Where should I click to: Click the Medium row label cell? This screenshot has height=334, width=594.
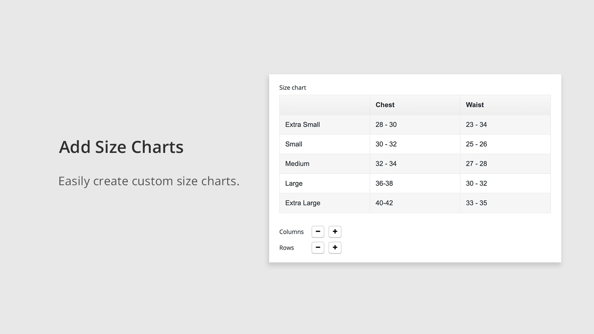pyautogui.click(x=297, y=164)
